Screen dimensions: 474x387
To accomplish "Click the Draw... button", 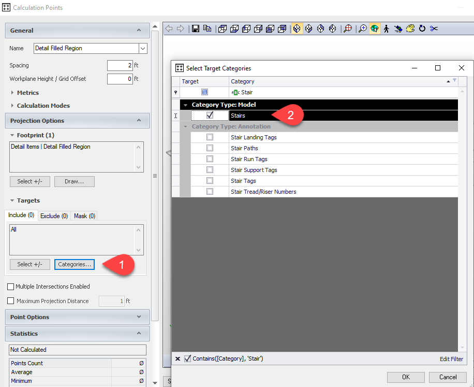I will click(75, 181).
